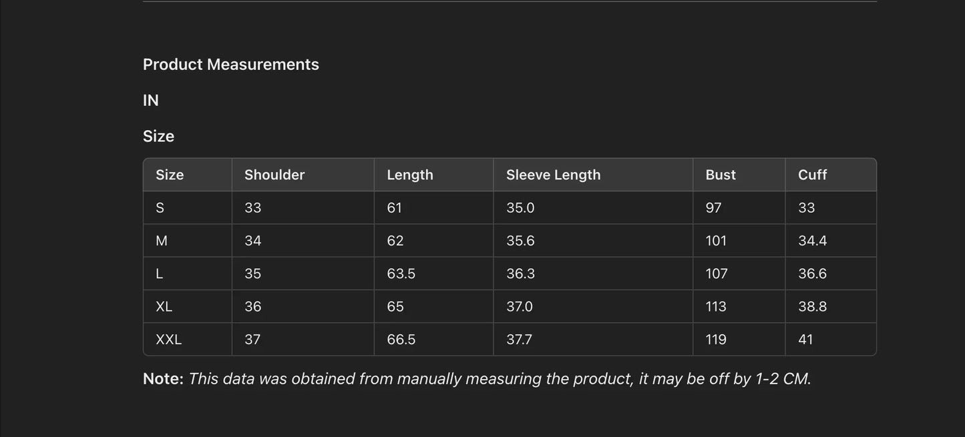
Task: Click the Cuff column header
Action: (x=812, y=175)
